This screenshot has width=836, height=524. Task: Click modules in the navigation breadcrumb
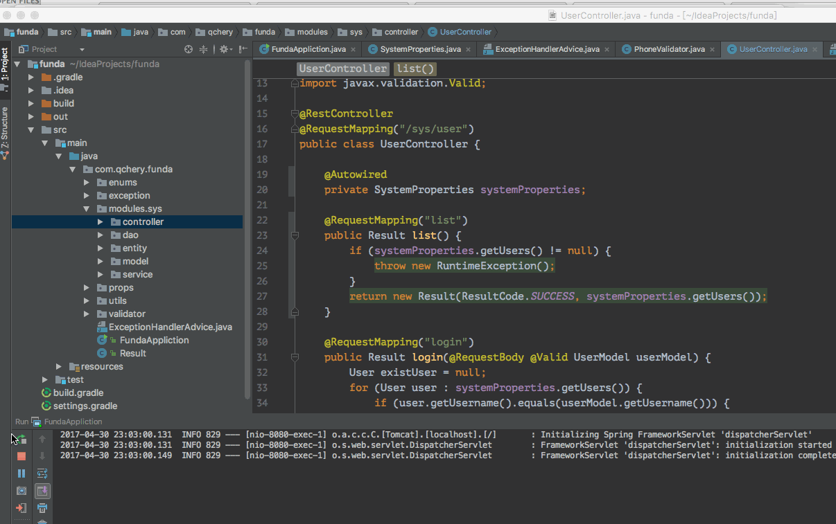click(x=306, y=32)
